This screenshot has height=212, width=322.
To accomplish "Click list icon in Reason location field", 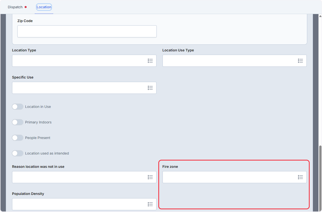I will [150, 177].
